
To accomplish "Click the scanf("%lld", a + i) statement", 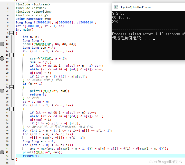I will (49, 58).
